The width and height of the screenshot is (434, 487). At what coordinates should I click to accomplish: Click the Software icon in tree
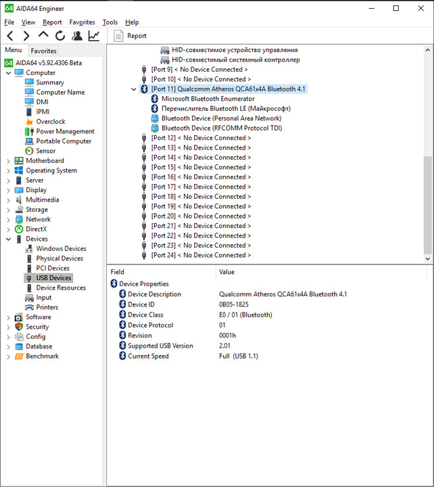point(19,317)
